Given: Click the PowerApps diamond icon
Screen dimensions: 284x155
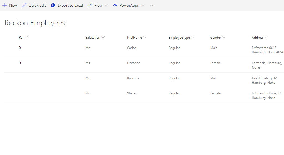Looking at the screenshot, I should (x=115, y=5).
